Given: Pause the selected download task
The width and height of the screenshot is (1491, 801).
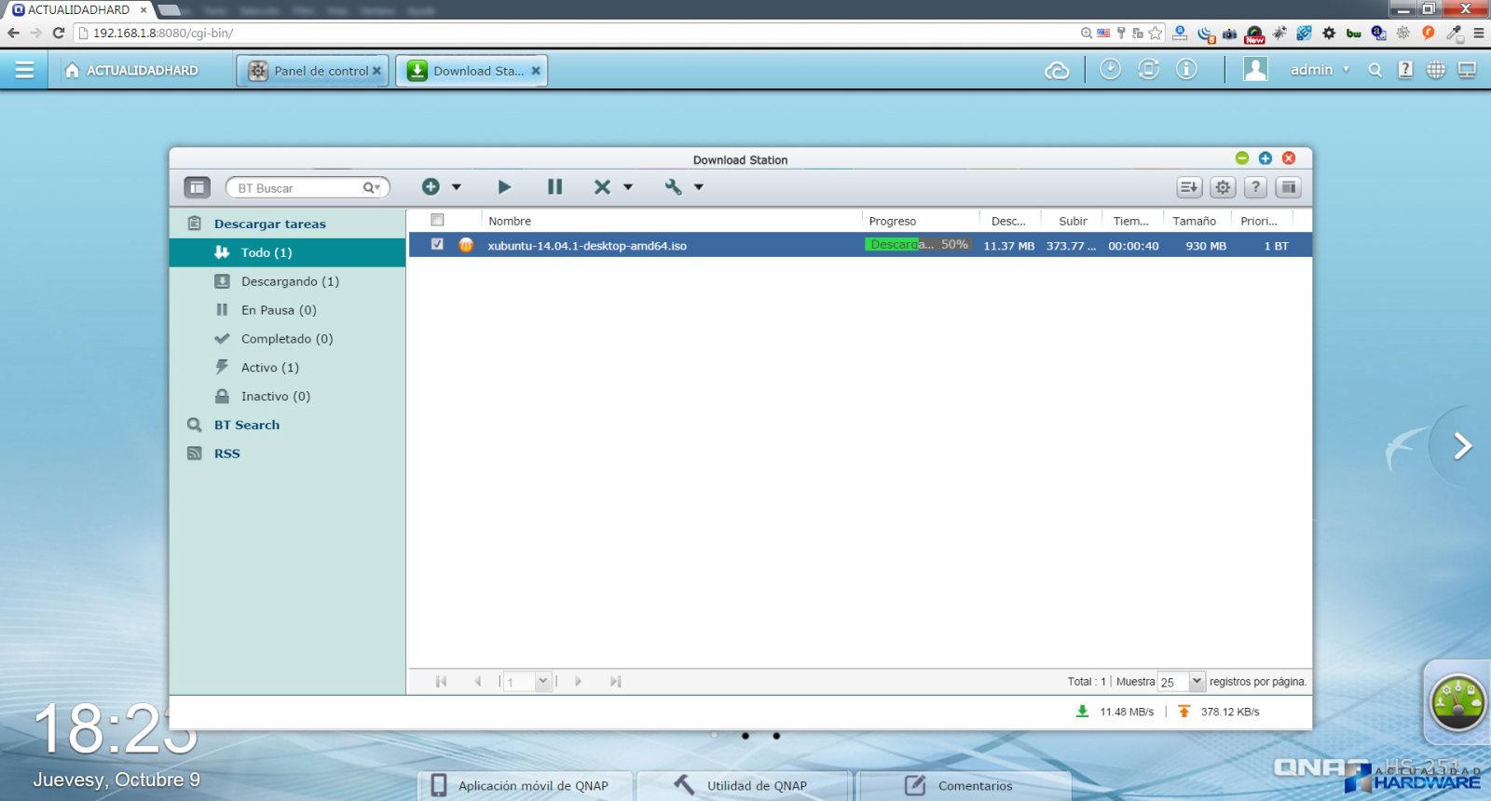Looking at the screenshot, I should (x=554, y=187).
